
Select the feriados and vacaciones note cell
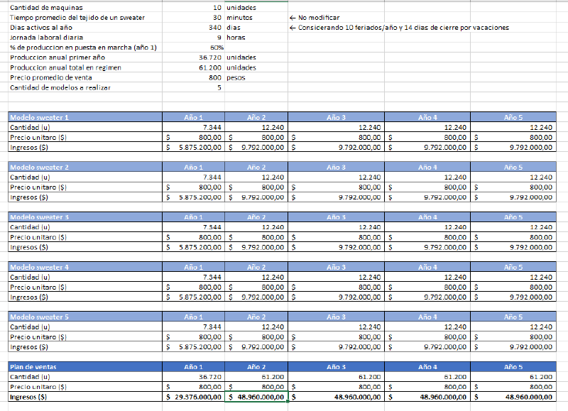[400, 28]
